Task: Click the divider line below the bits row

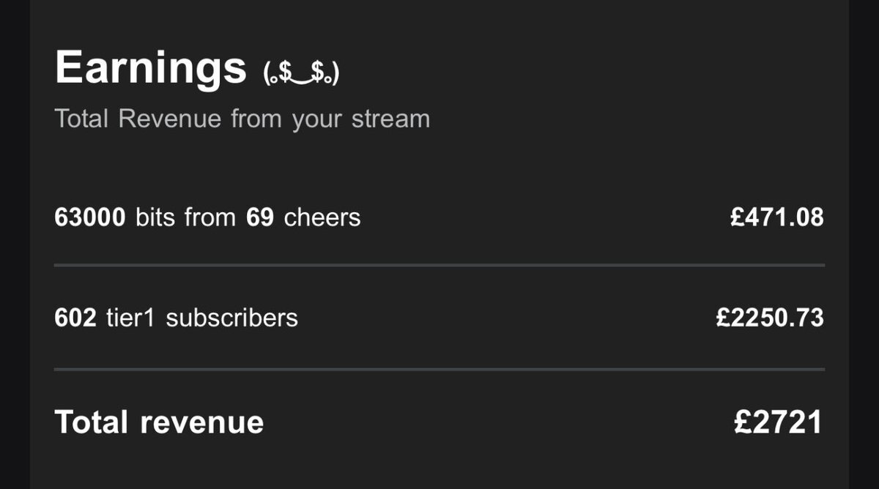Action: coord(439,265)
